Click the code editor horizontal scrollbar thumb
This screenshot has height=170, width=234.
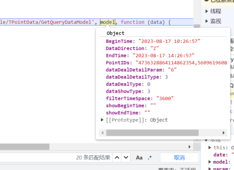coord(25,147)
